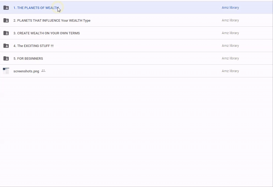
Task: Click Amz library owner in PLANETS THAT INFLUENCE row
Action: (x=230, y=20)
